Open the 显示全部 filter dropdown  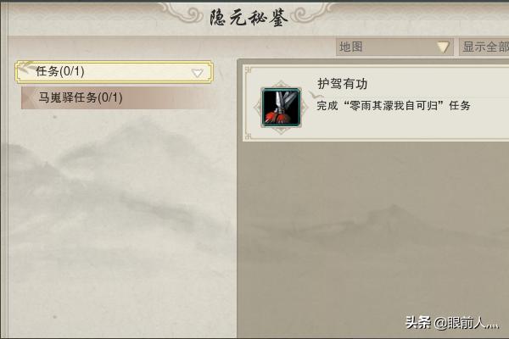484,47
